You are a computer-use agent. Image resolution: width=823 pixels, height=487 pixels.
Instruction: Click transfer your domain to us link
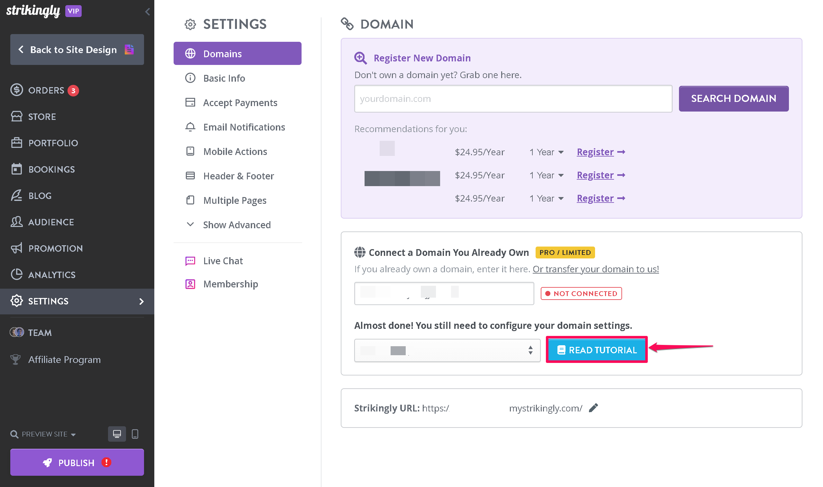[x=595, y=269]
